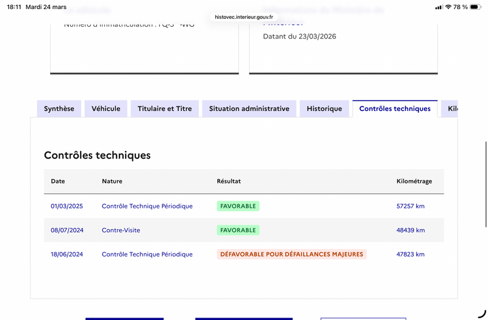Screen dimensions: 488x320
Task: Click the Kilométrage column header
Action: pos(414,181)
